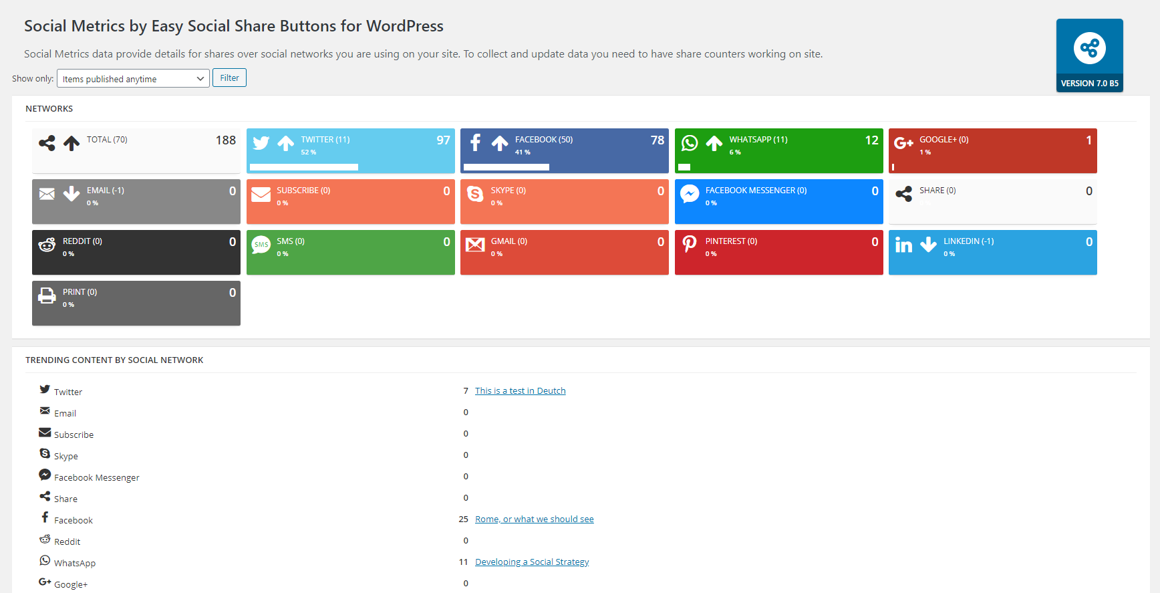Click the Pinterest icon in the Pinterest card
This screenshot has width=1160, height=593.
690,245
